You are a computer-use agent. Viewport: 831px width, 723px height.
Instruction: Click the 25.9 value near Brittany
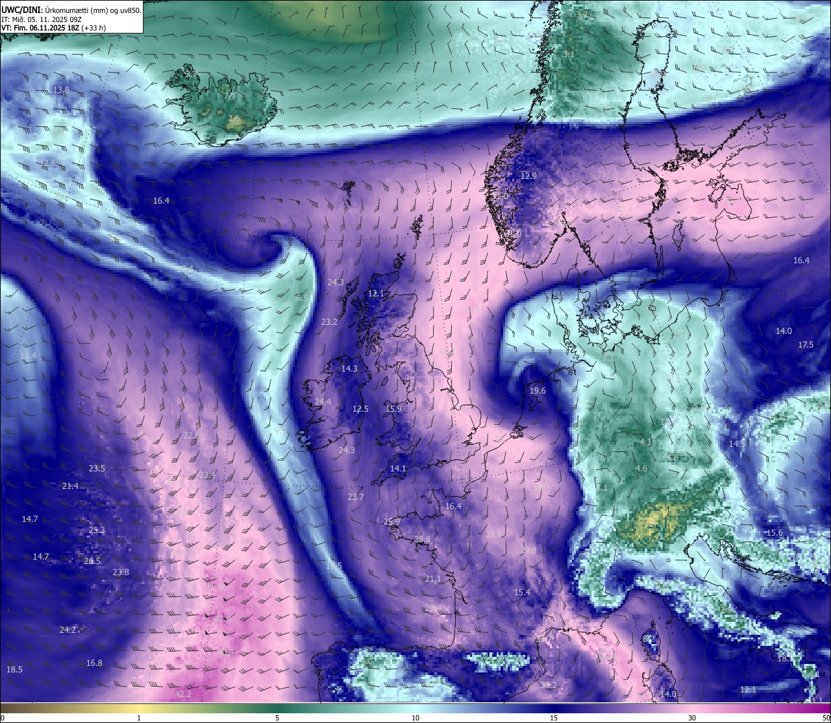coord(391,522)
